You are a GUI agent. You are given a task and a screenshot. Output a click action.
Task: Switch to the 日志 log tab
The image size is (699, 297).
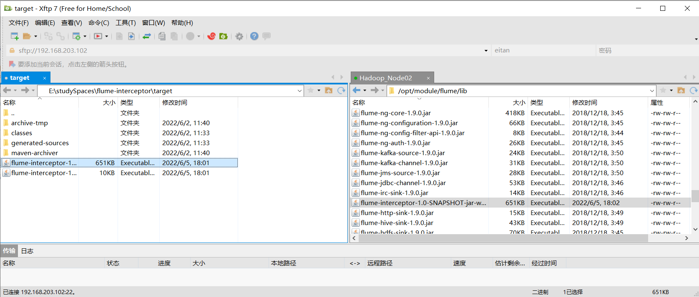coord(27,251)
